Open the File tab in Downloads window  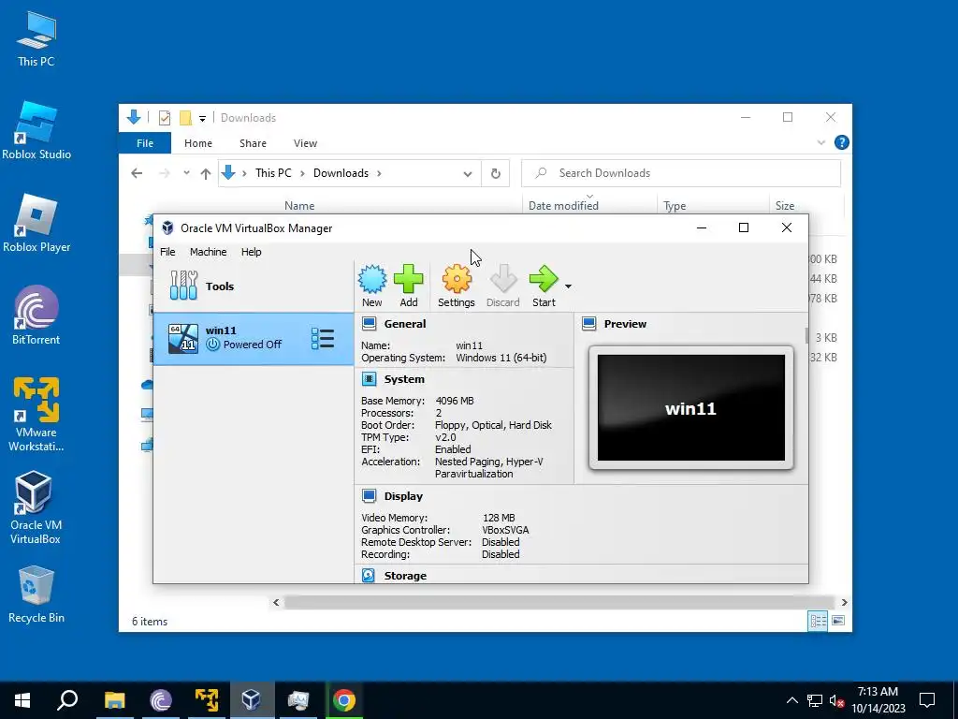coord(145,143)
